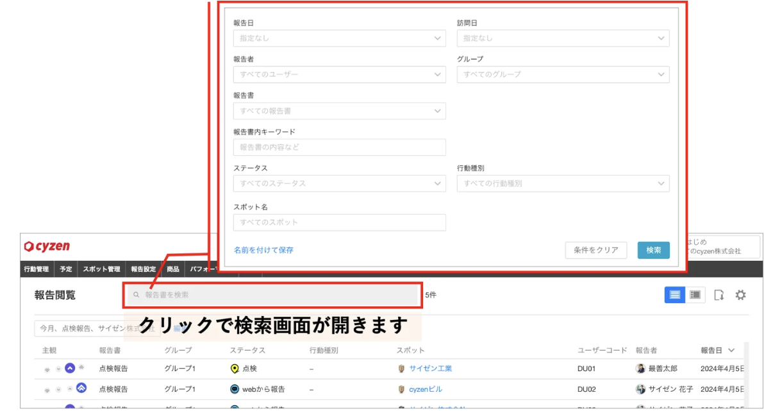The image size is (773, 418).
Task: Click the 条件をクリア button
Action: [x=596, y=250]
